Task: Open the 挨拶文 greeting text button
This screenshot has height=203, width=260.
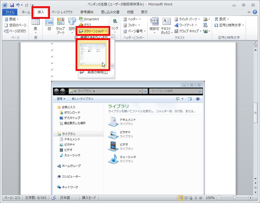Action: pos(154,25)
